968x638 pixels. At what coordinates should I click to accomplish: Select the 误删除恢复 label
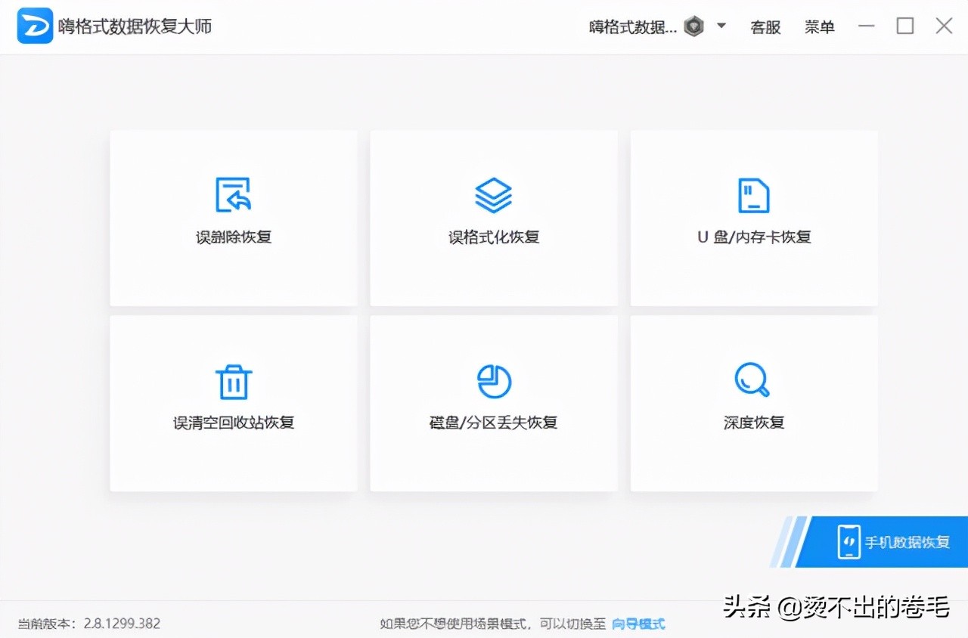(234, 237)
